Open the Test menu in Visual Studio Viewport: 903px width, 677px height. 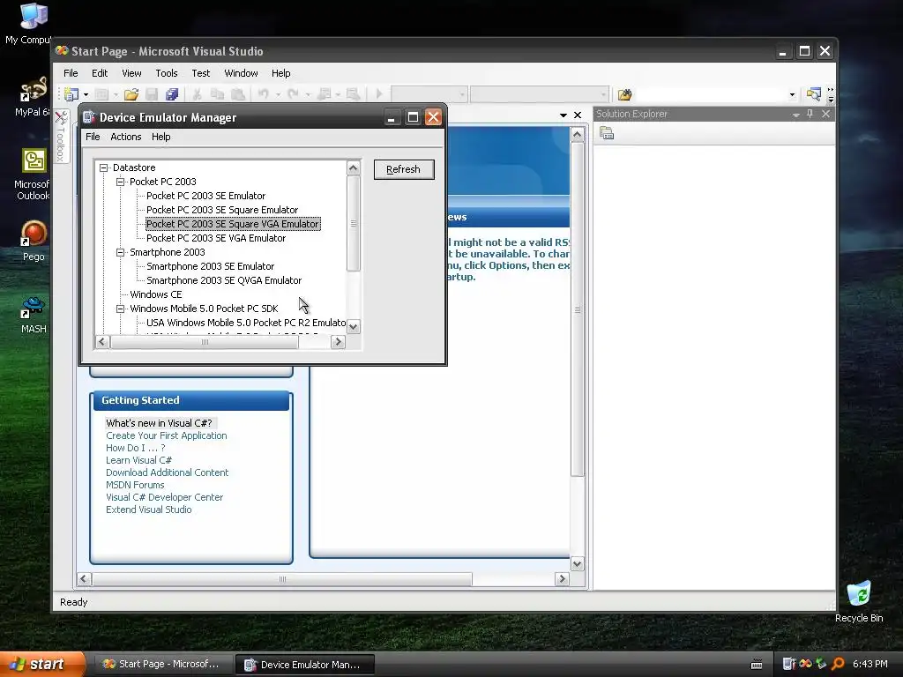[200, 73]
